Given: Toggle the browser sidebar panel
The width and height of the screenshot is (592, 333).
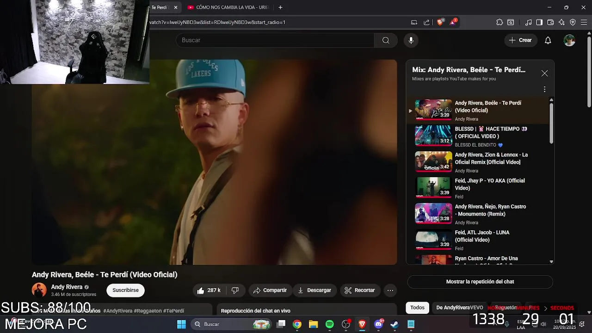Looking at the screenshot, I should (x=539, y=22).
